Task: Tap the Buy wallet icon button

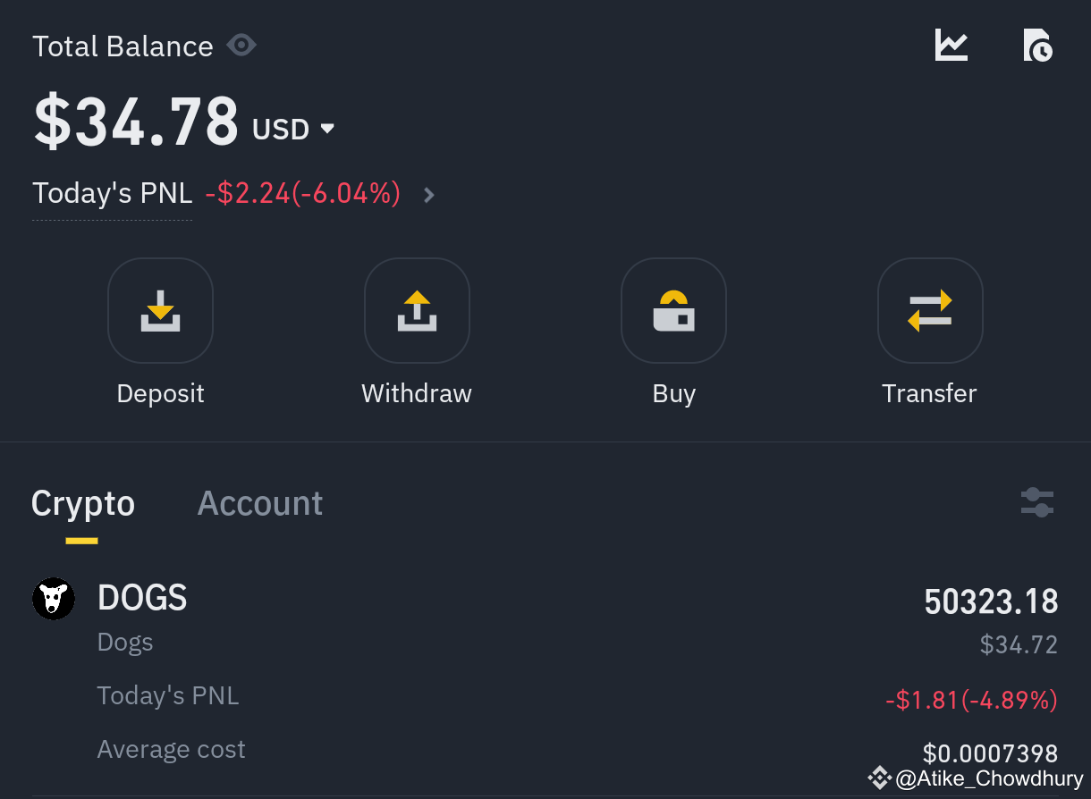Action: pos(673,310)
